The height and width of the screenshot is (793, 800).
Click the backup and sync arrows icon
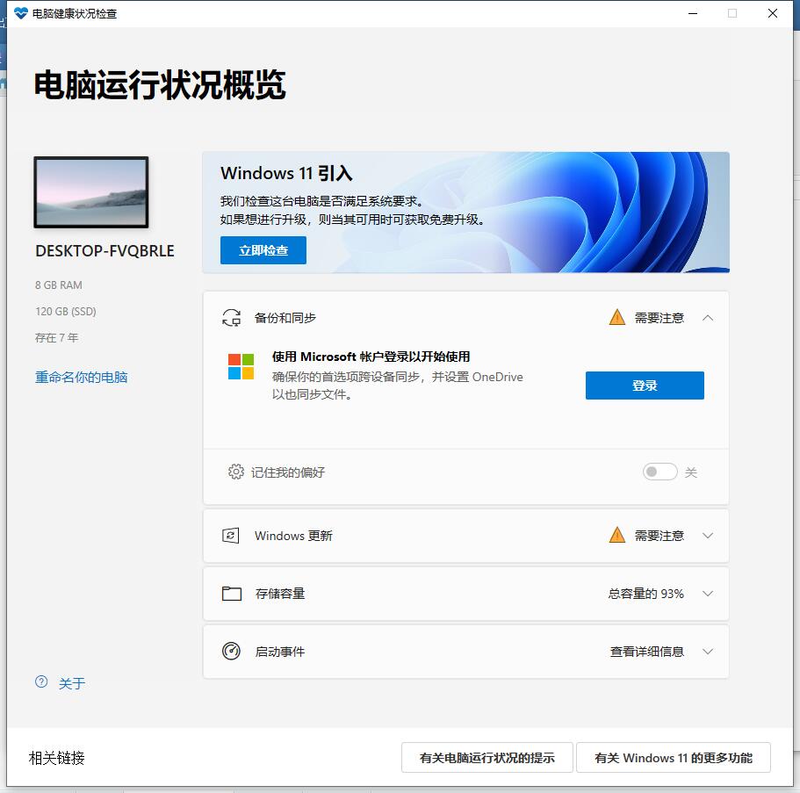231,317
